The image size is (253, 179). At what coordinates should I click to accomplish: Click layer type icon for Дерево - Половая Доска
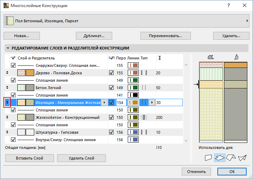coord(144,73)
